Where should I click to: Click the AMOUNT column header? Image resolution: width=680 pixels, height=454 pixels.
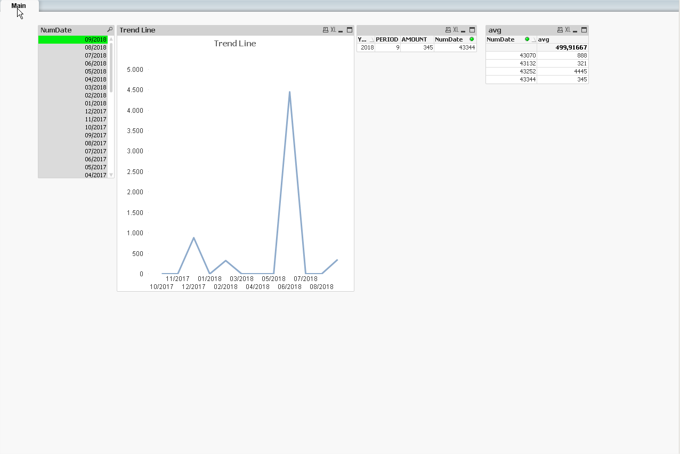417,39
